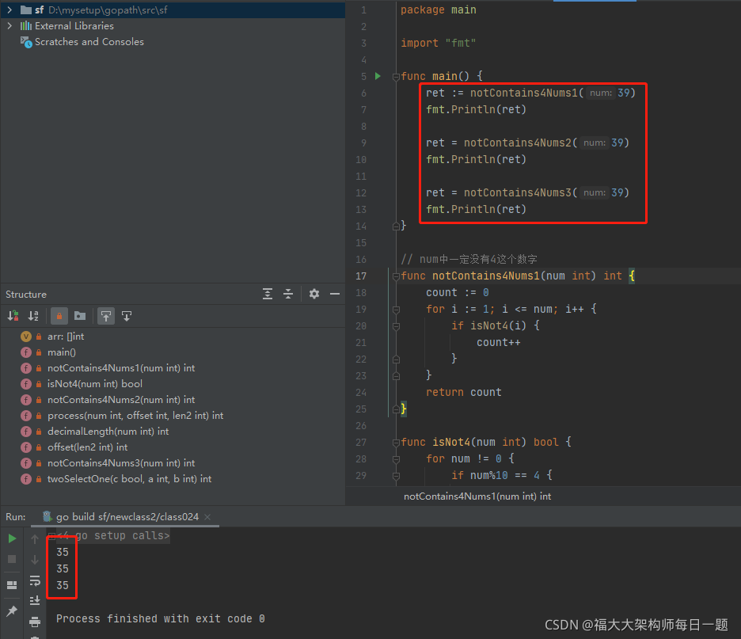Click Up the stack trace arrow
The image size is (741, 639).
coord(35,538)
